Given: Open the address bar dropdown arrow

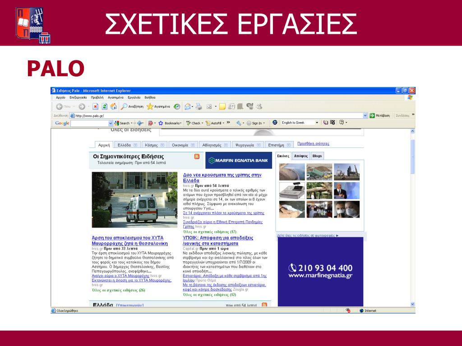Looking at the screenshot, I should (365, 116).
